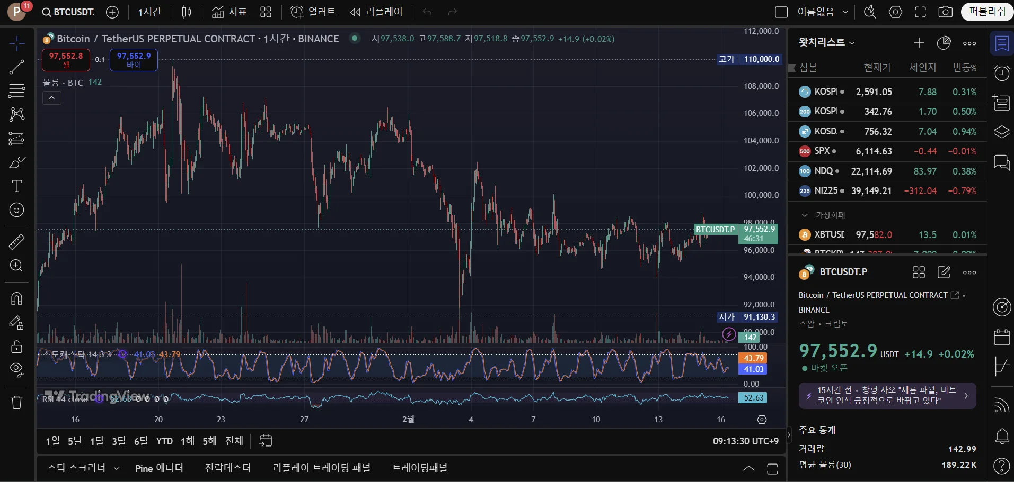Select the trend line drawing tool
The image size is (1014, 482).
tap(17, 67)
